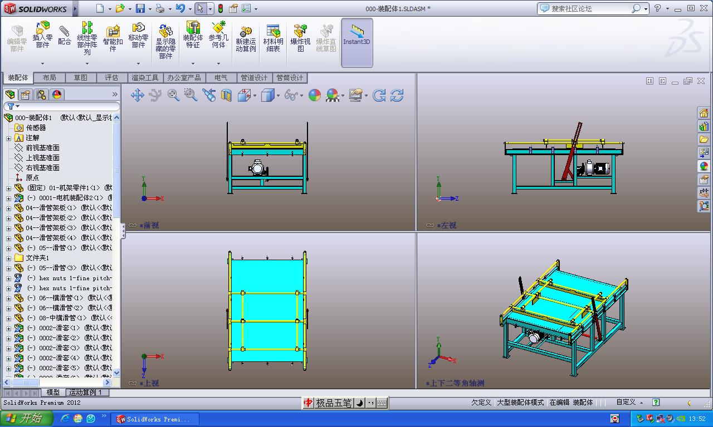Screen dimensions: 713x427
Task: Click the Smart Fasteners (智能扣件) icon
Action: click(113, 38)
